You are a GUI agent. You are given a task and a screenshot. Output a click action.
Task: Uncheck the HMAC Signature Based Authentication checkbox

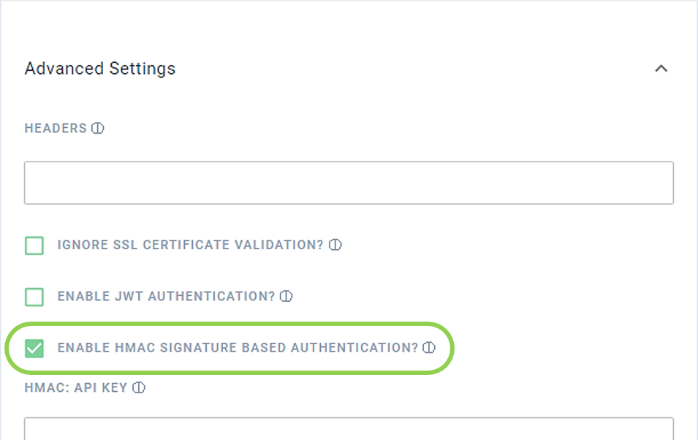coord(34,348)
